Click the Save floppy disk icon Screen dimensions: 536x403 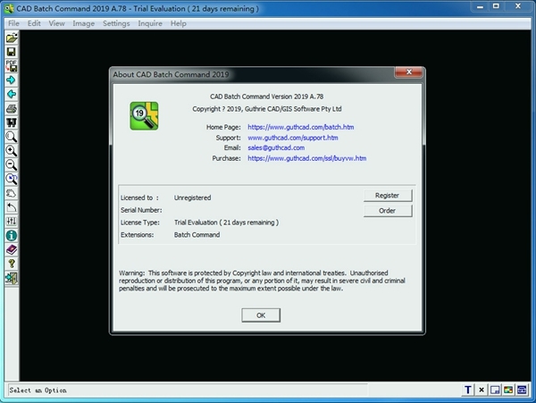12,52
